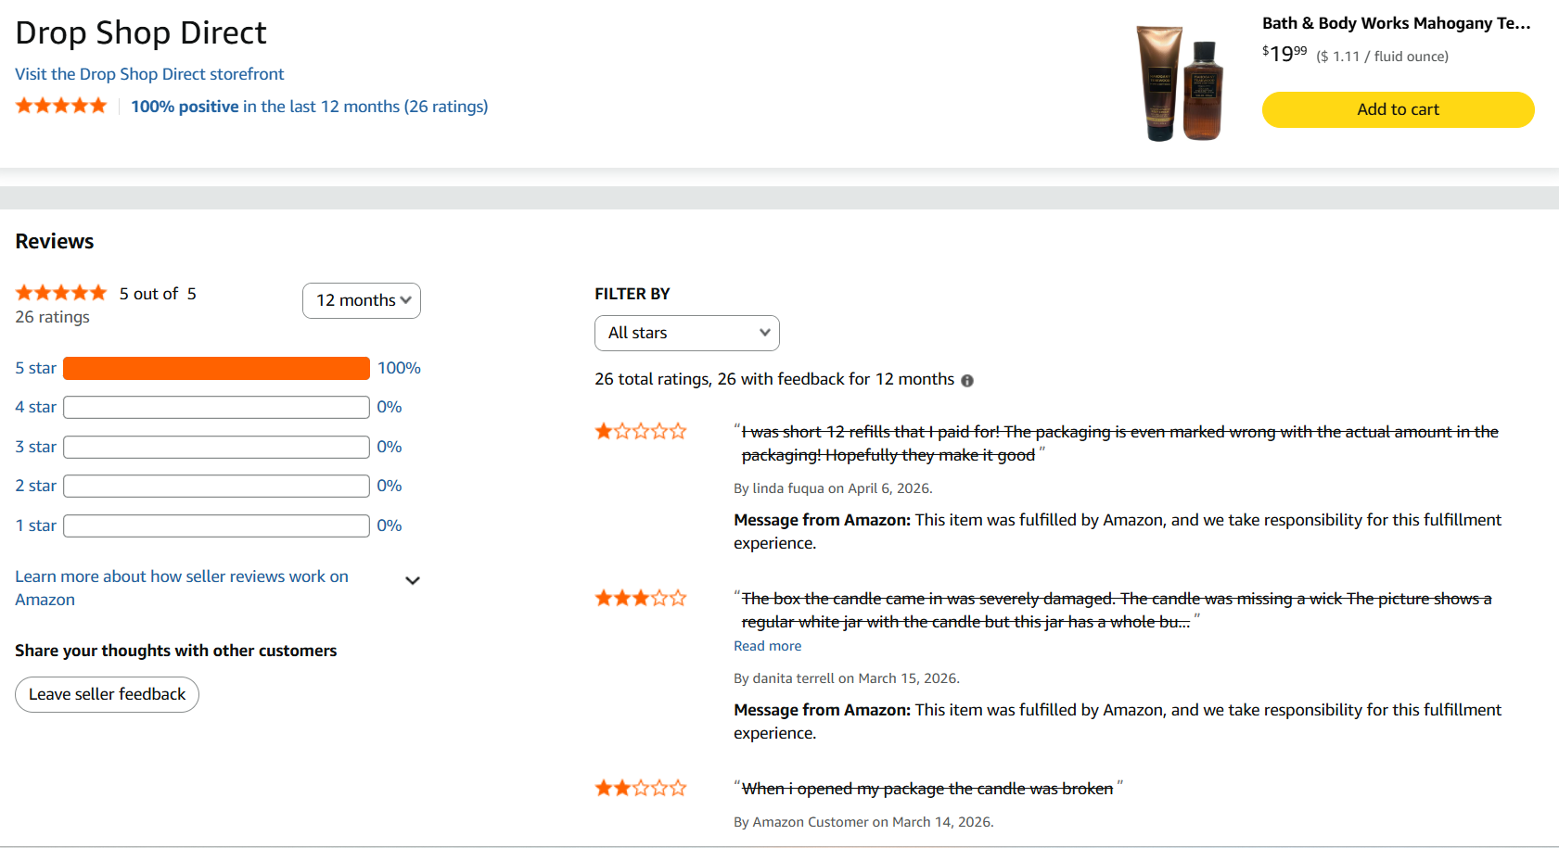
Task: Click one-star rating on linda fuqua review
Action: click(x=641, y=431)
